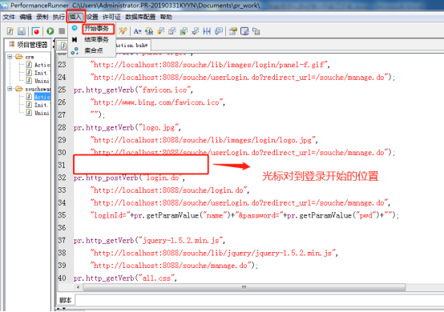Choose 集合点 menu entry
Viewport: 444px width, 312px height.
pyautogui.click(x=94, y=50)
